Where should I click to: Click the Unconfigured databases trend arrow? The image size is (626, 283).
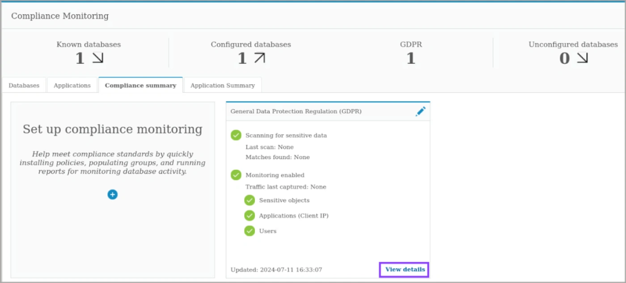coord(582,58)
